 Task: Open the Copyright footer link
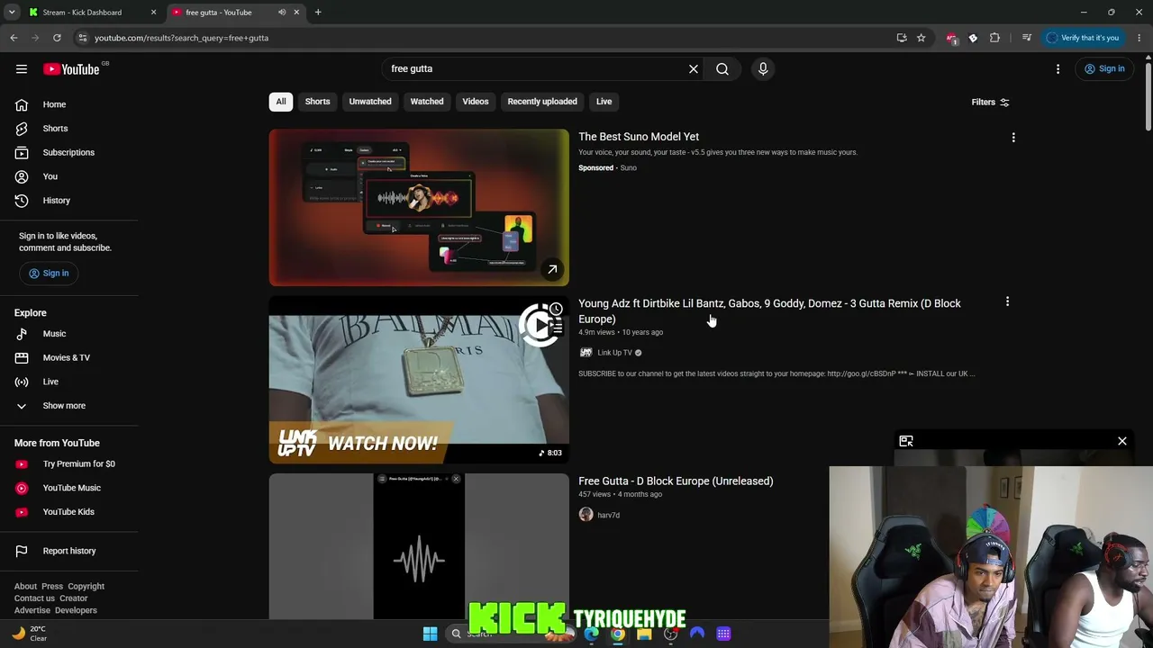point(86,587)
